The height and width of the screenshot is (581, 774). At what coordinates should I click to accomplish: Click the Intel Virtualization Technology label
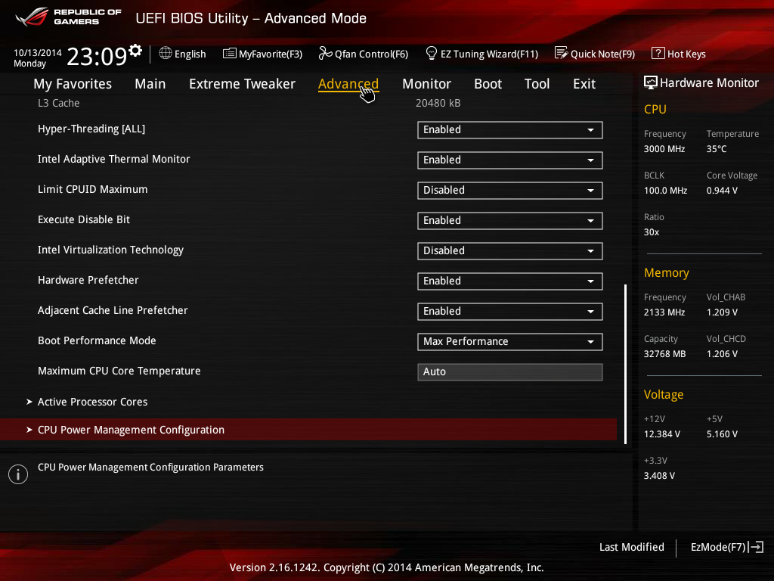[110, 250]
